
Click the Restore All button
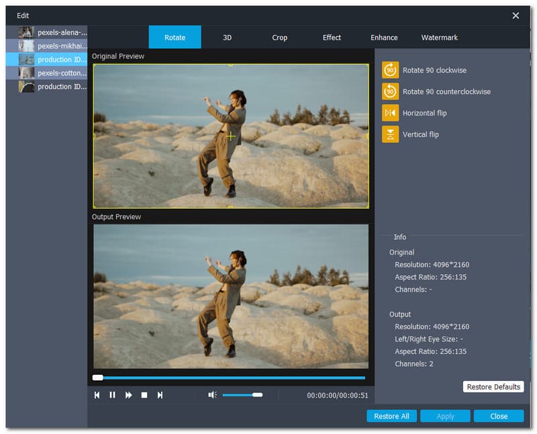click(x=391, y=416)
